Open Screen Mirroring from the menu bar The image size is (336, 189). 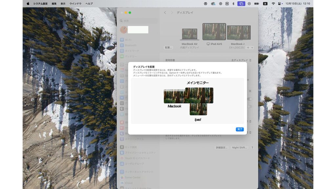241,4
